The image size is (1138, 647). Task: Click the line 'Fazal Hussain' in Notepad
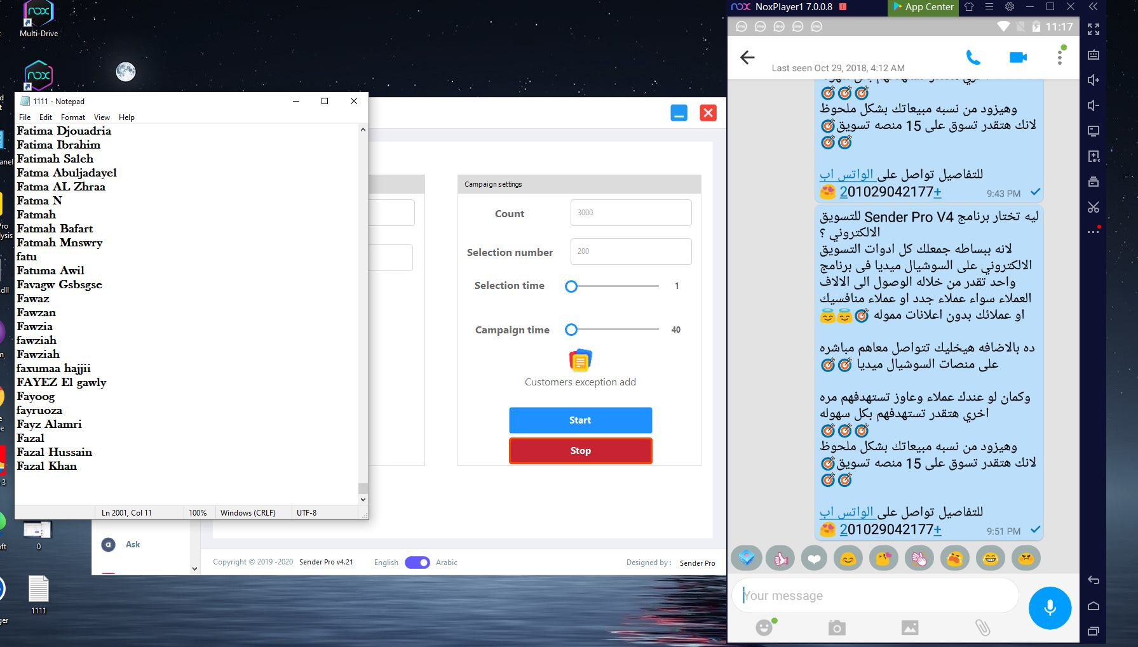point(55,452)
